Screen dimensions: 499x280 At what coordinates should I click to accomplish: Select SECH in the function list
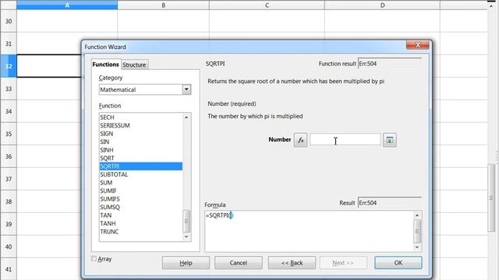coord(141,117)
